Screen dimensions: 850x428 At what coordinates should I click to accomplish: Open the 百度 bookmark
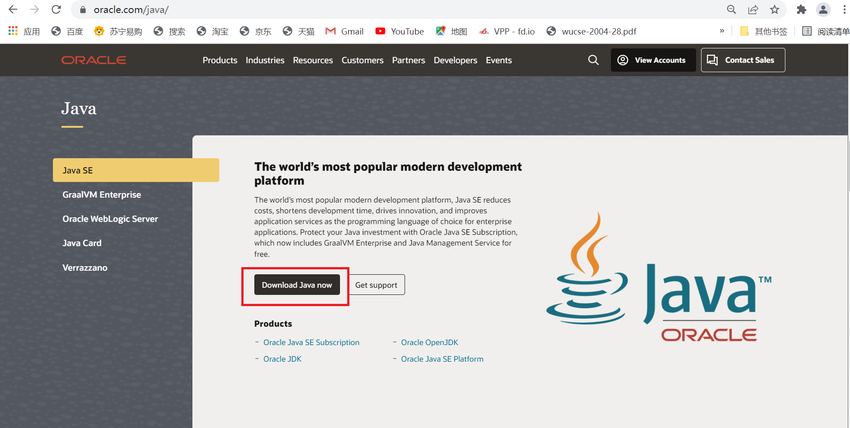(67, 31)
